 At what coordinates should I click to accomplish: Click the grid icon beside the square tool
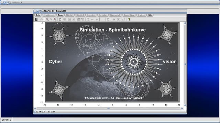click(64, 19)
